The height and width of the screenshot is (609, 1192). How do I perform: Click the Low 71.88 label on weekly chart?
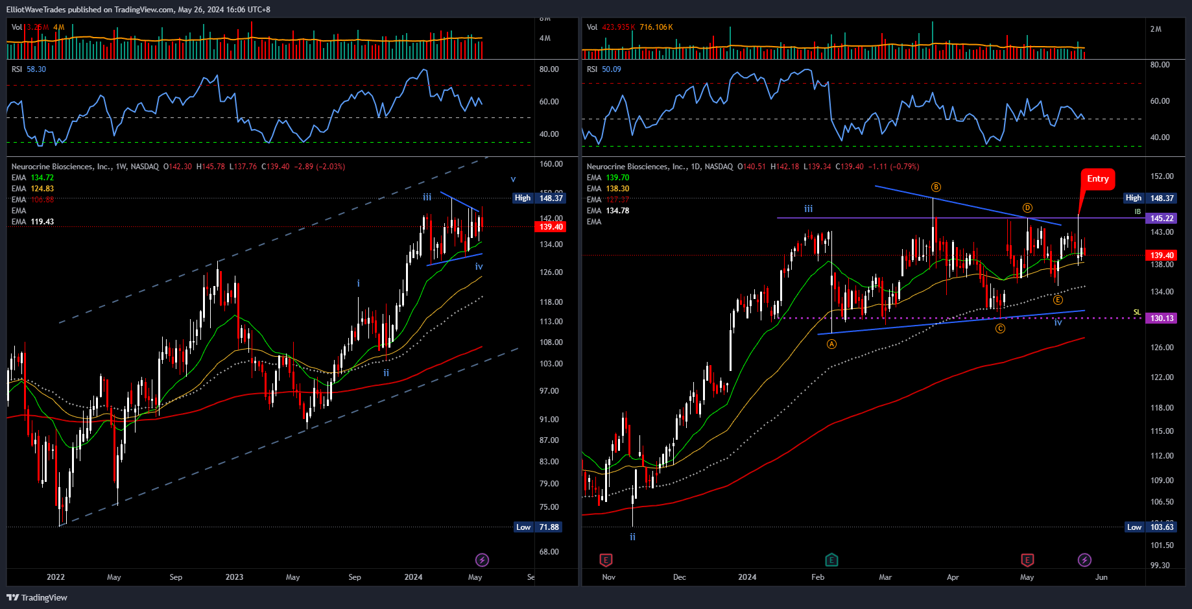(538, 527)
